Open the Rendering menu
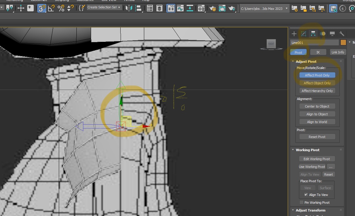This screenshot has width=355, height=216. coord(15,1)
